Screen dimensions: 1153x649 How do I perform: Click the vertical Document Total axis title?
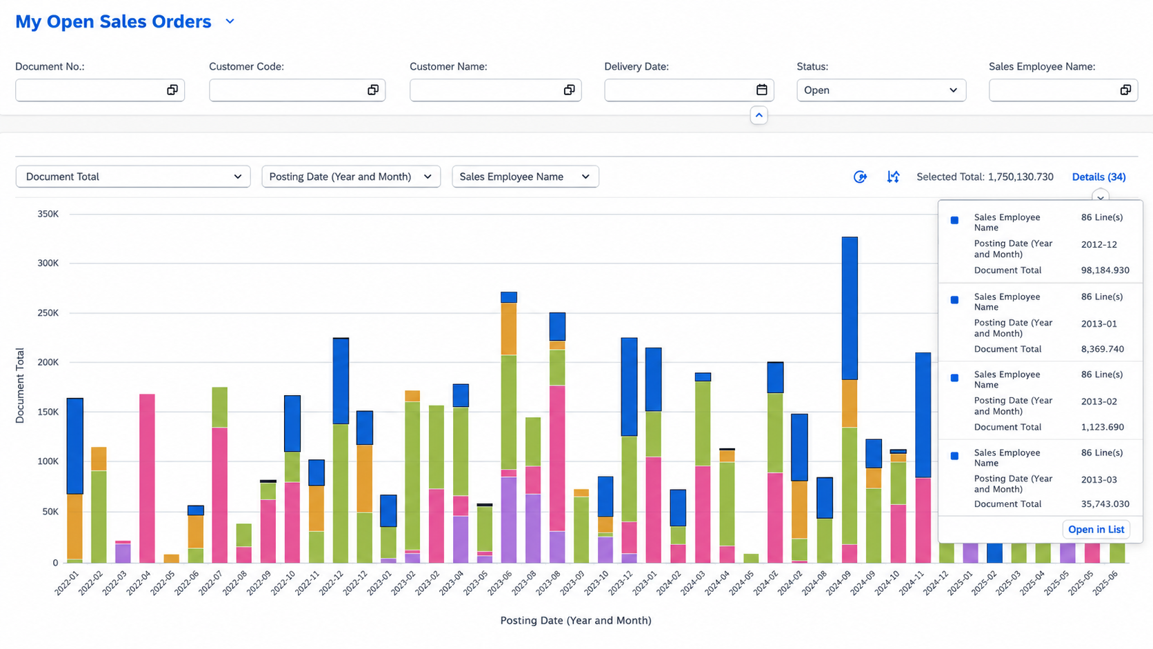pos(20,386)
